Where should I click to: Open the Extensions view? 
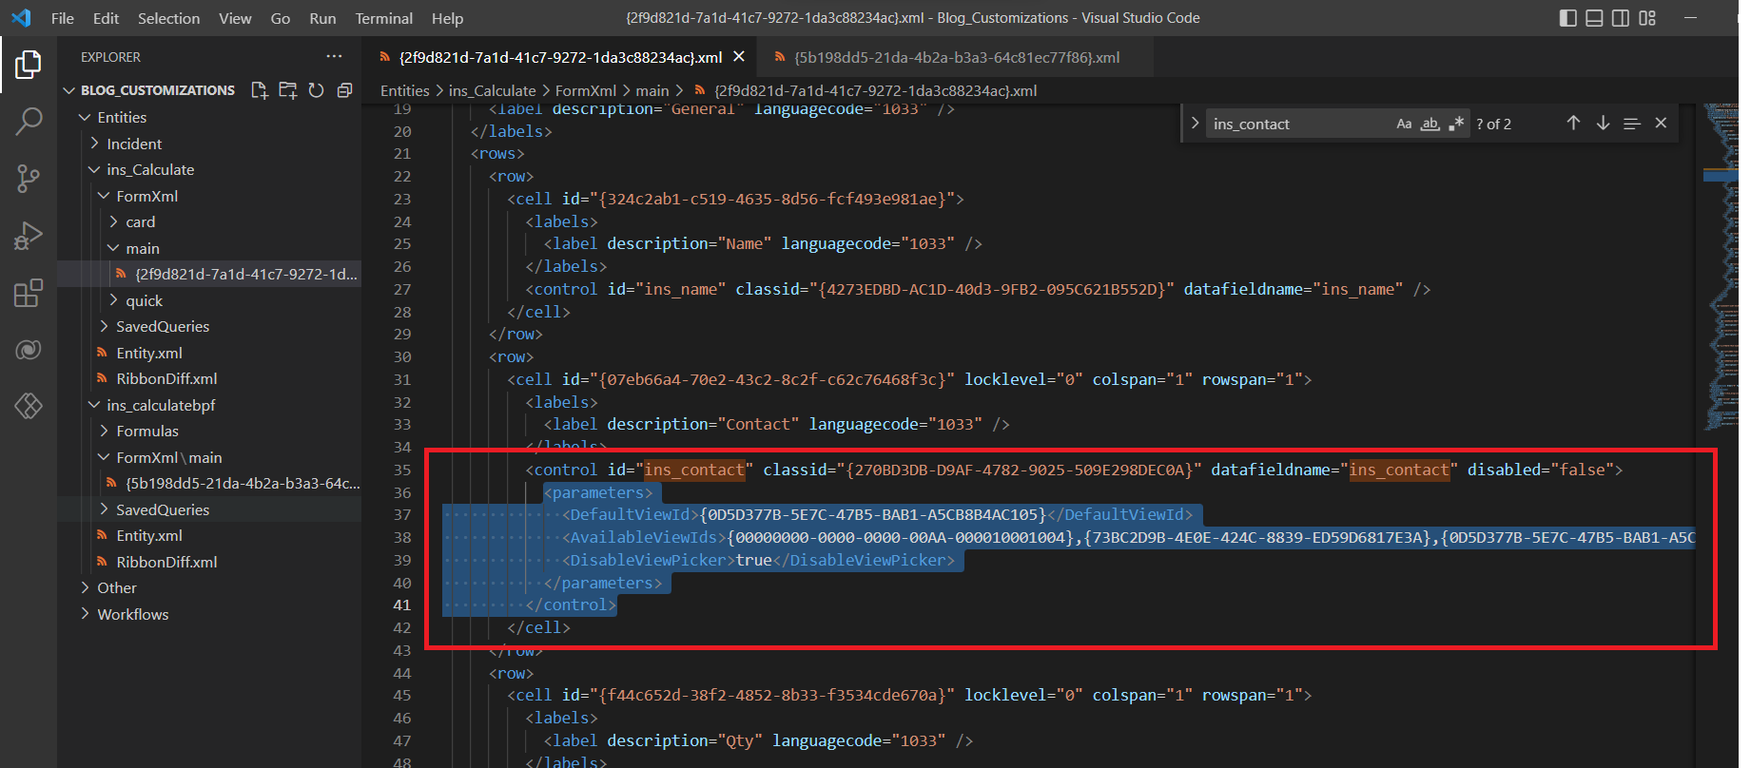[x=29, y=293]
